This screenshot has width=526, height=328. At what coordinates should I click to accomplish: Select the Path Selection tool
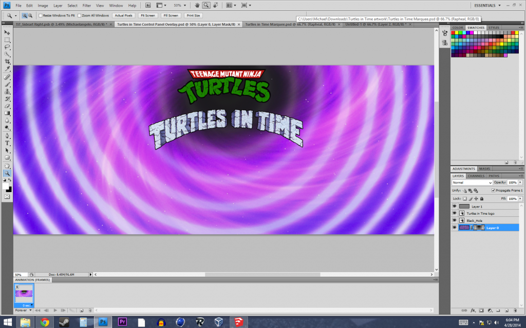click(7, 151)
